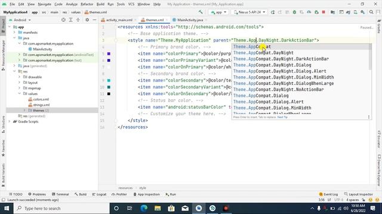
Task: Select the themes (2) folder
Action: point(38,111)
